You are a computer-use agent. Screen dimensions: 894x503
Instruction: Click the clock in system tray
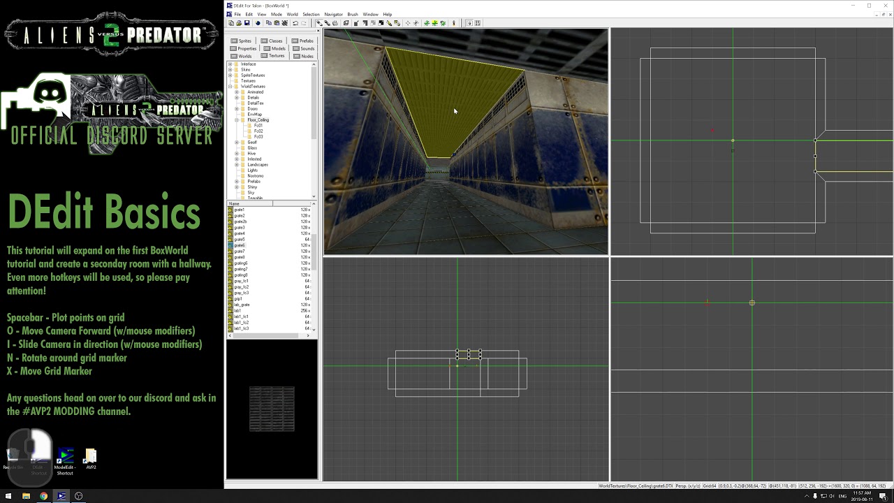[x=861, y=496]
